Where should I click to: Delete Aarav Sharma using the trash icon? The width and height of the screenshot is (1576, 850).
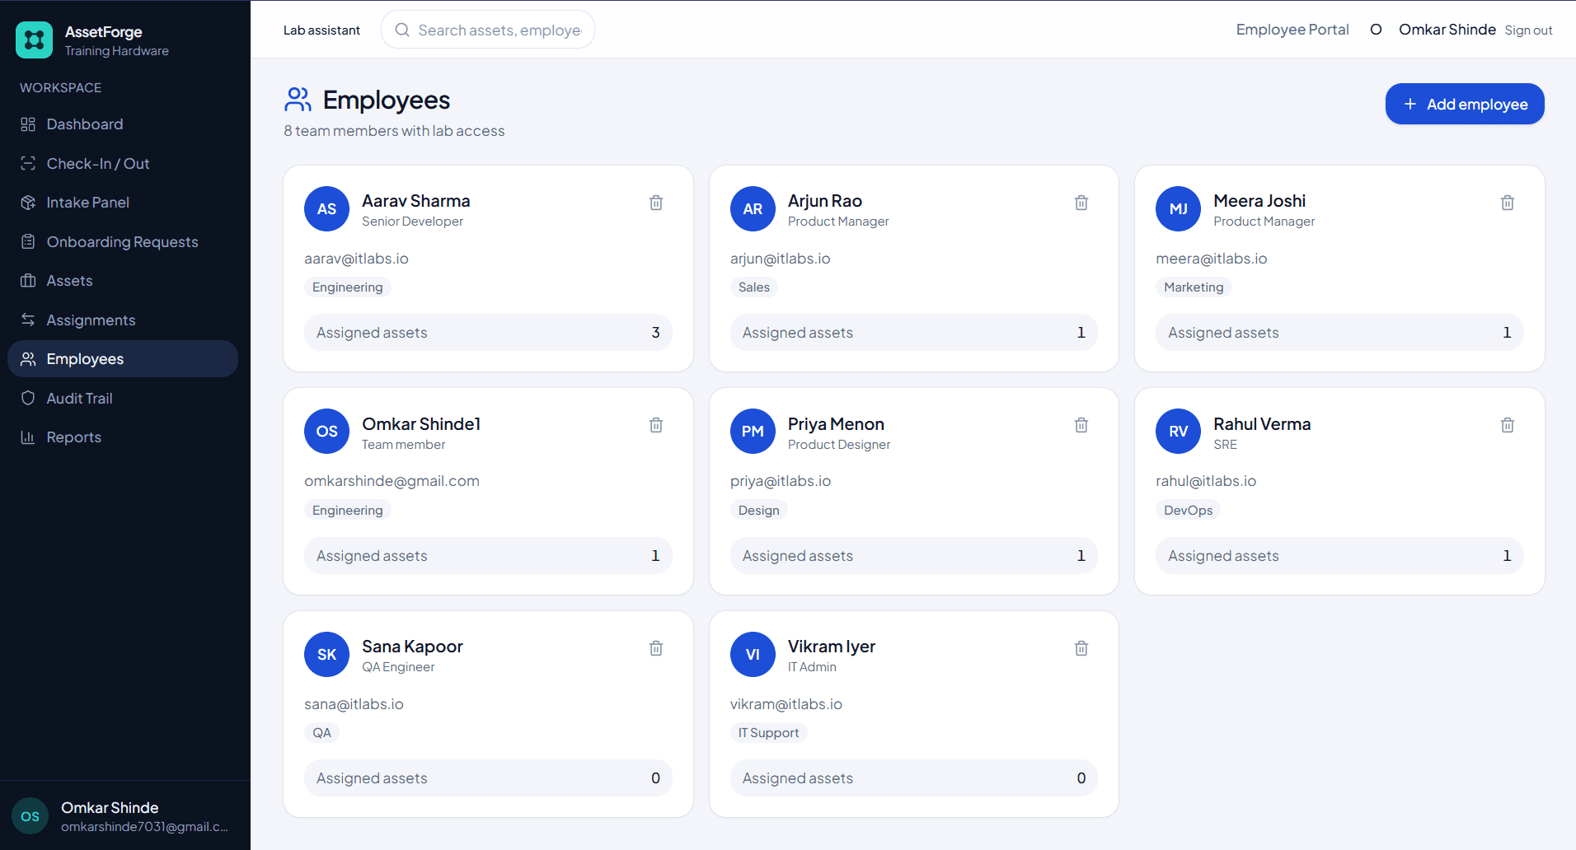[x=656, y=203]
